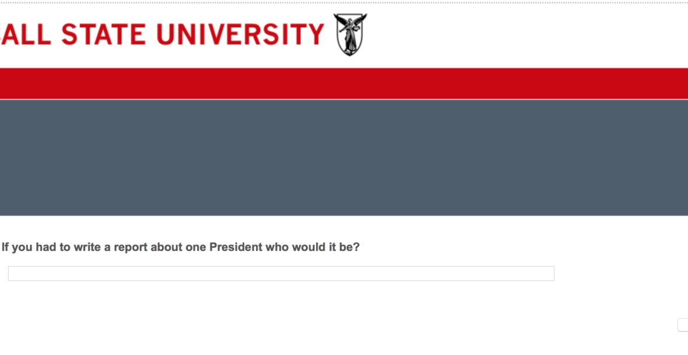This screenshot has width=688, height=355.
Task: Click the word about in the question
Action: 167,247
